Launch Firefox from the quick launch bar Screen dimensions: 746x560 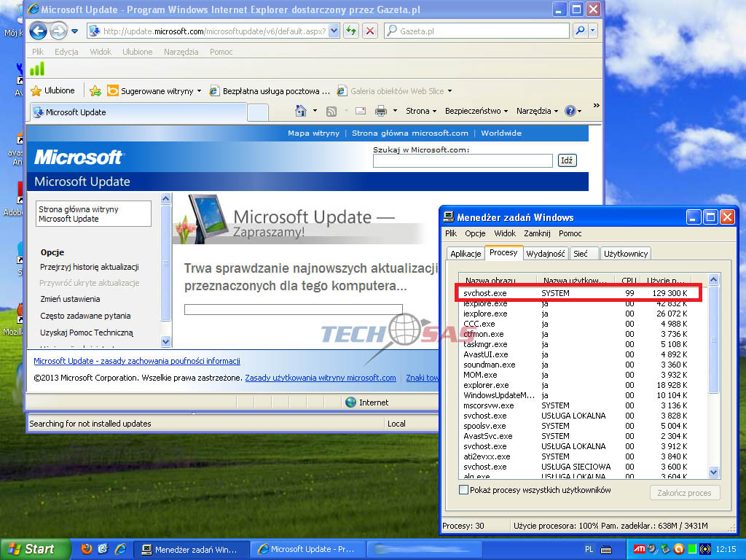pyautogui.click(x=86, y=549)
